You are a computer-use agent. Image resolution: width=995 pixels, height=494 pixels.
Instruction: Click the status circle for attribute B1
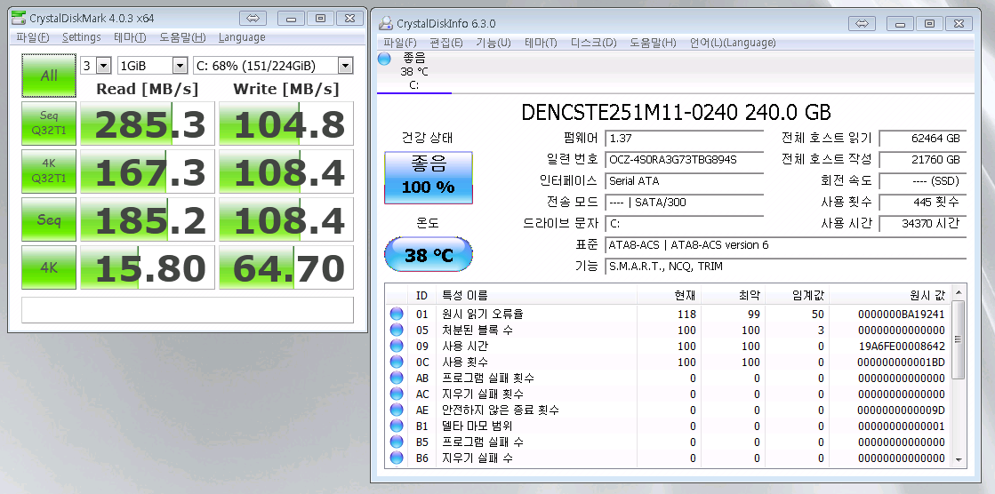[x=397, y=426]
